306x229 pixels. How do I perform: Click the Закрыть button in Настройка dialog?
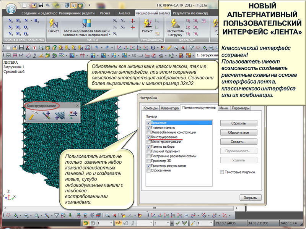click(247, 197)
